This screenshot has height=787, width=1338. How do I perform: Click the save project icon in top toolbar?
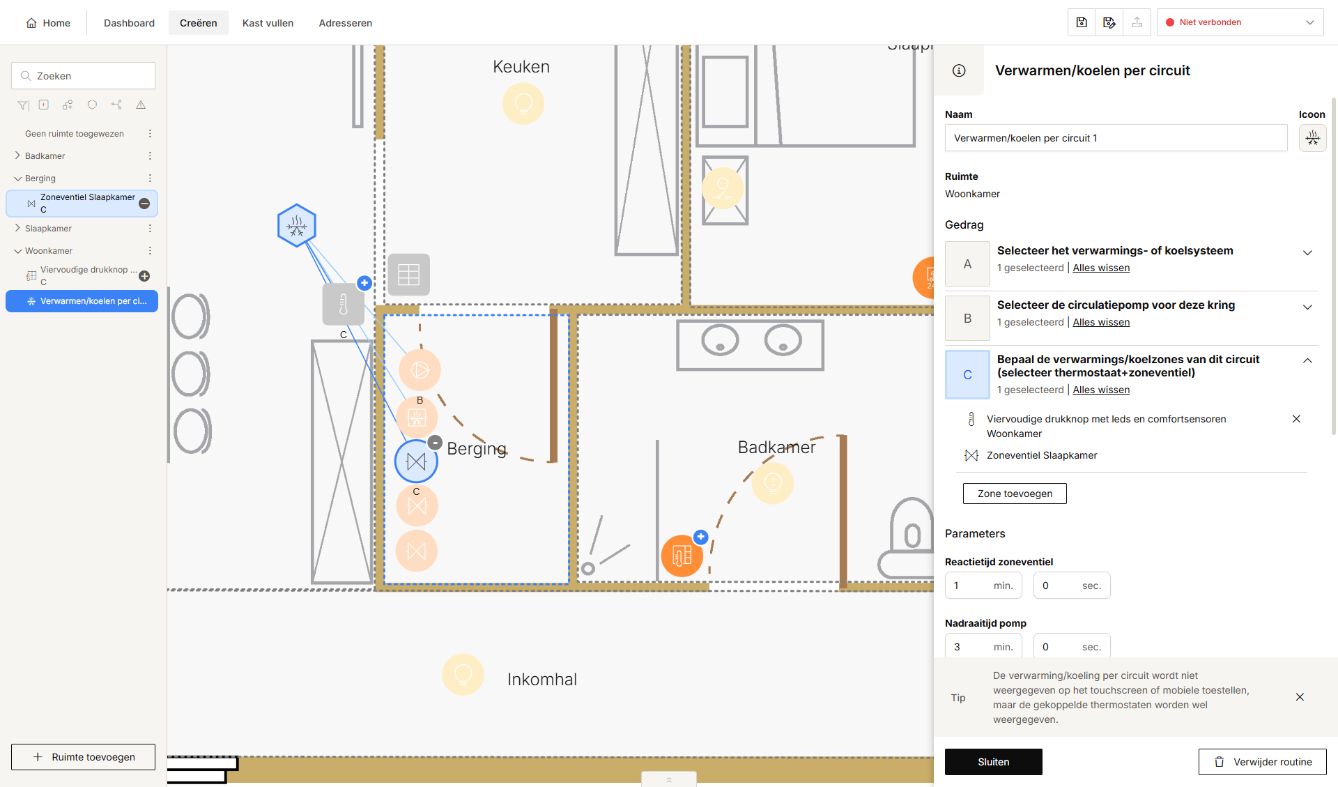click(1082, 22)
